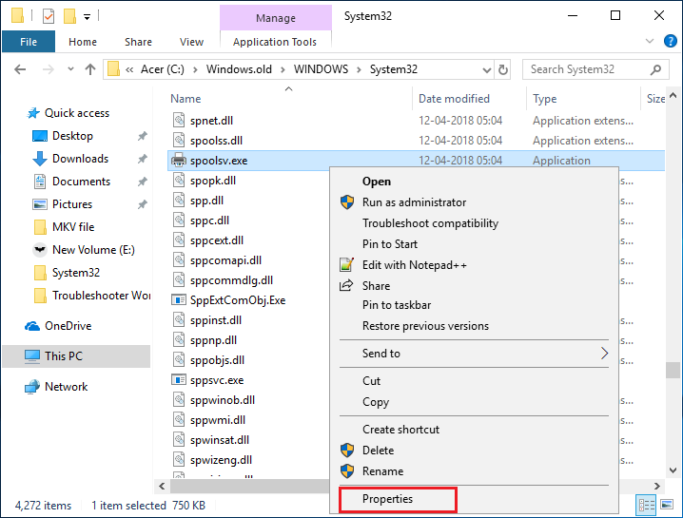Click the printer icon beside spoolsv.exe
Screen dimensions: 683x518
[179, 161]
